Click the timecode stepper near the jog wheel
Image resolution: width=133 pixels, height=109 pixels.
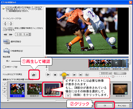[111, 73]
